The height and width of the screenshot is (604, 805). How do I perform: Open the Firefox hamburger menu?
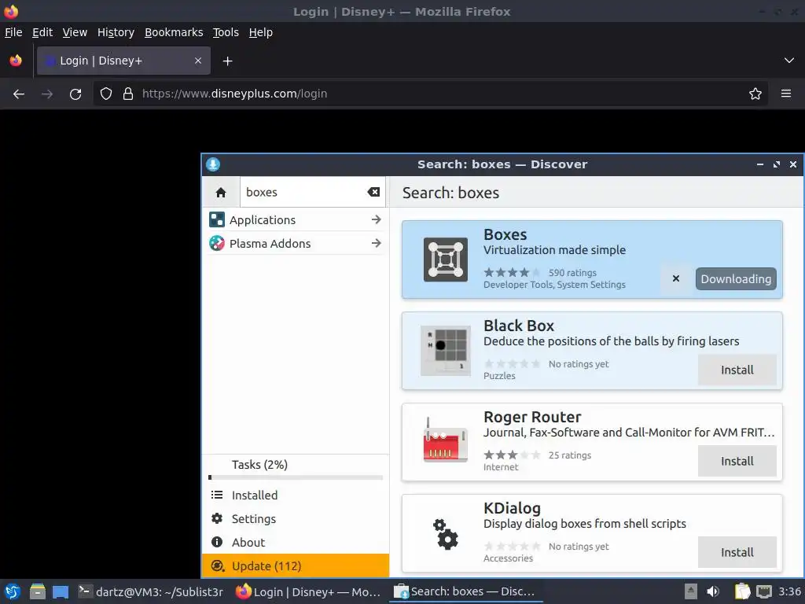tap(786, 94)
